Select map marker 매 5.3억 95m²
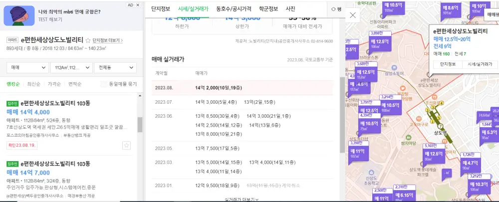This screenshot has height=202, width=499. 490,134
